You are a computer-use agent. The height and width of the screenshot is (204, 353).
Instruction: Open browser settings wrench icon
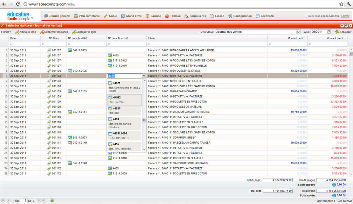[x=349, y=4]
